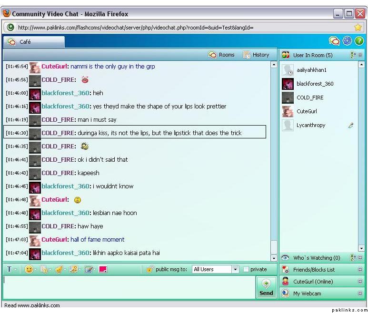This screenshot has height=313, width=368.
Task: Click the broom clear chat icon
Action: click(x=59, y=269)
